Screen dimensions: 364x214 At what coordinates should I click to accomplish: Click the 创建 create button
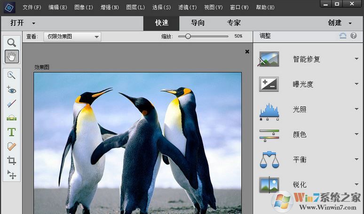coord(334,23)
